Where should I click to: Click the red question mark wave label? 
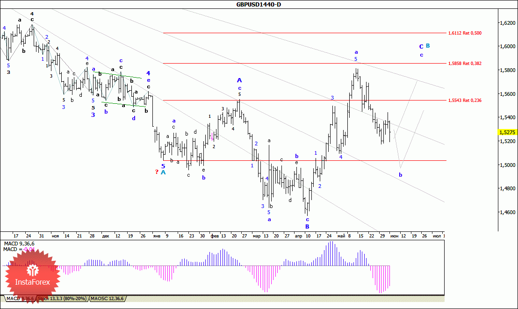coord(157,172)
